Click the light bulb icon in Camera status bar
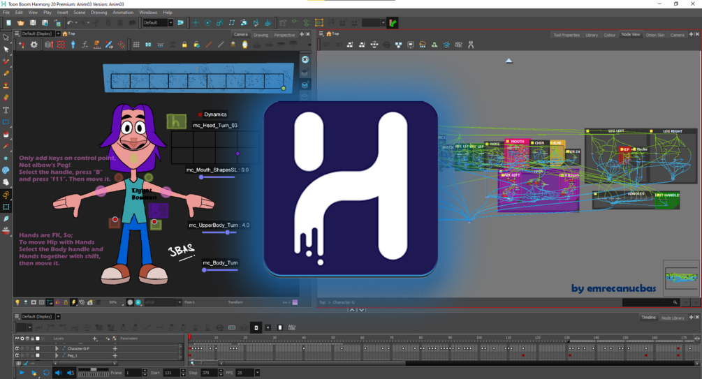Screen dimensions: 702x379 click(x=17, y=302)
